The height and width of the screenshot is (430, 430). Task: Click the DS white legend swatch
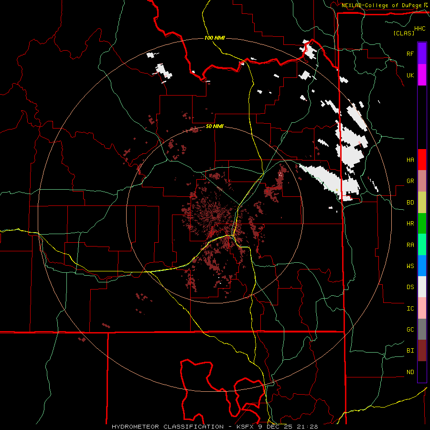[x=422, y=287]
